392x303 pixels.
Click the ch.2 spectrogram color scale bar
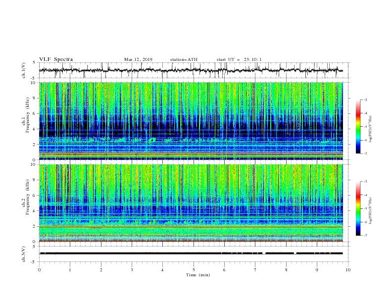point(358,208)
